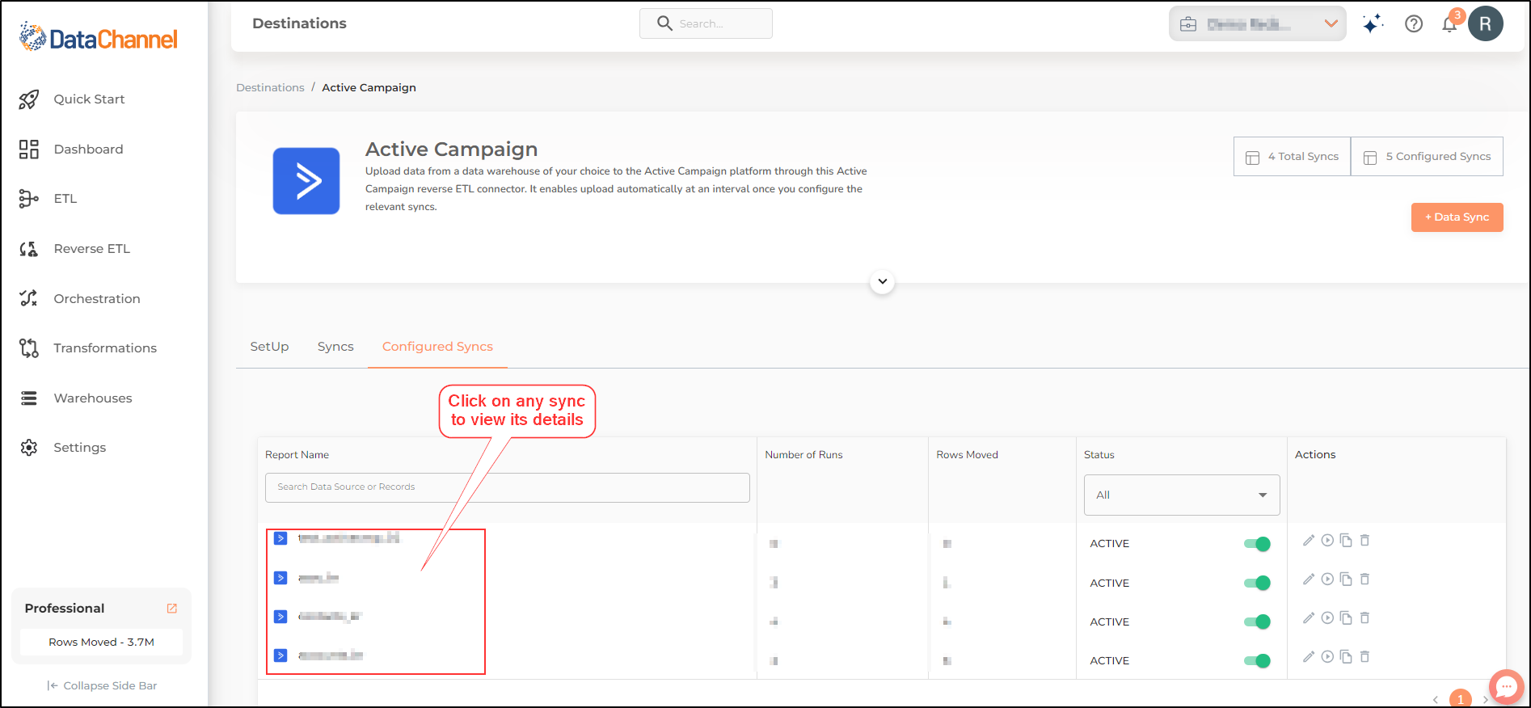Open the Status filter dropdown showing All
This screenshot has height=708, width=1531.
point(1182,495)
